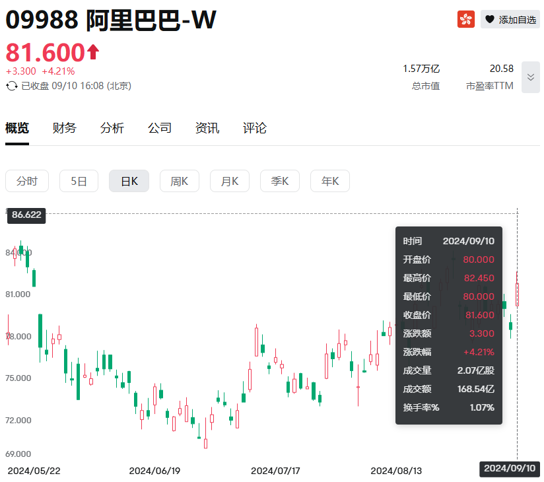Click the 添加自选 button label
Viewport: 544px width, 482px height.
518,20
